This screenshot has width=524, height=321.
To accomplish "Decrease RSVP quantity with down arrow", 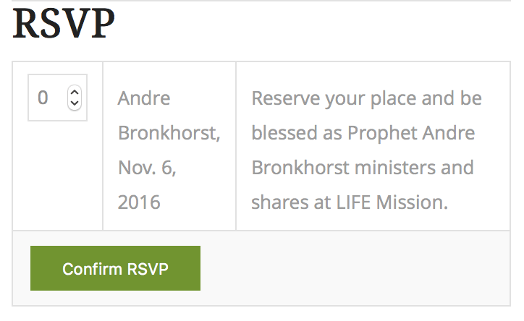I will (74, 103).
